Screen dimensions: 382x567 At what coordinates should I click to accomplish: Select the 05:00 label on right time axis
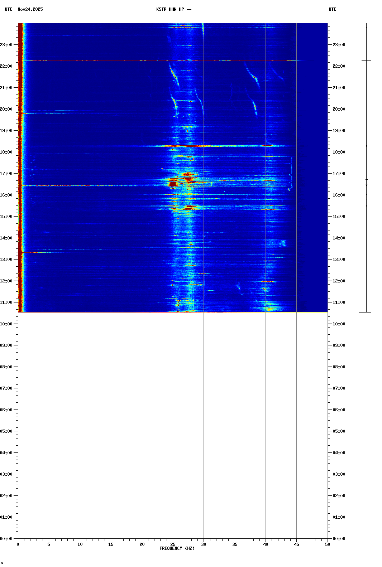click(339, 431)
